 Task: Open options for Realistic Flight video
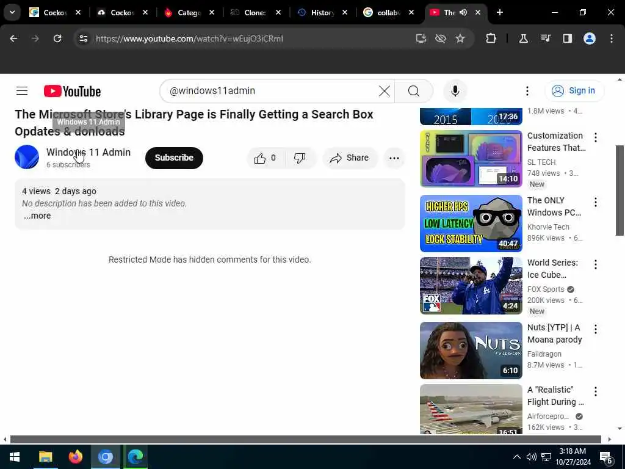[x=596, y=391]
